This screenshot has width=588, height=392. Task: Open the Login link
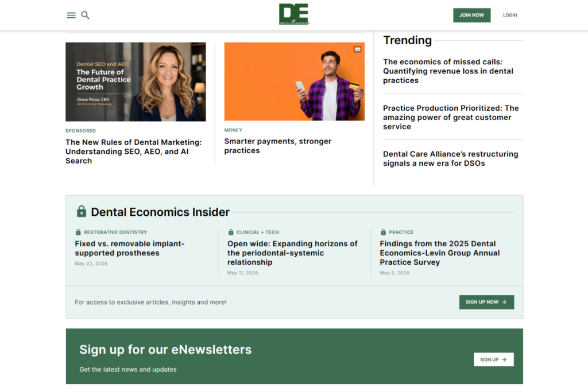pyautogui.click(x=510, y=15)
